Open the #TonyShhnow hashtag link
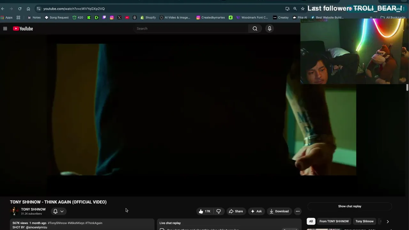Viewport: 409px width, 230px height. [57, 223]
